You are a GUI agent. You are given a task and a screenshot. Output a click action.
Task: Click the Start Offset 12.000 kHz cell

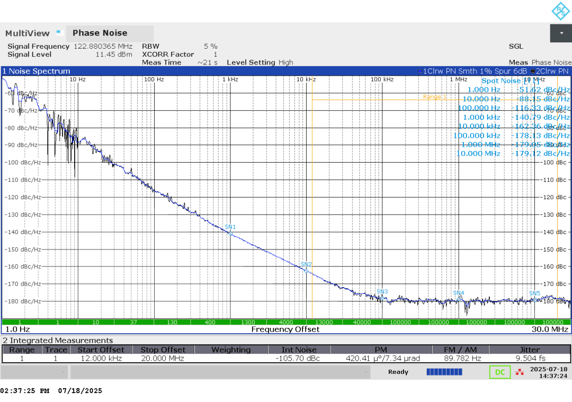point(101,359)
